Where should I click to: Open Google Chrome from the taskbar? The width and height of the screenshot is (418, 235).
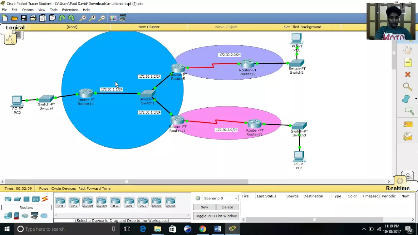202,229
